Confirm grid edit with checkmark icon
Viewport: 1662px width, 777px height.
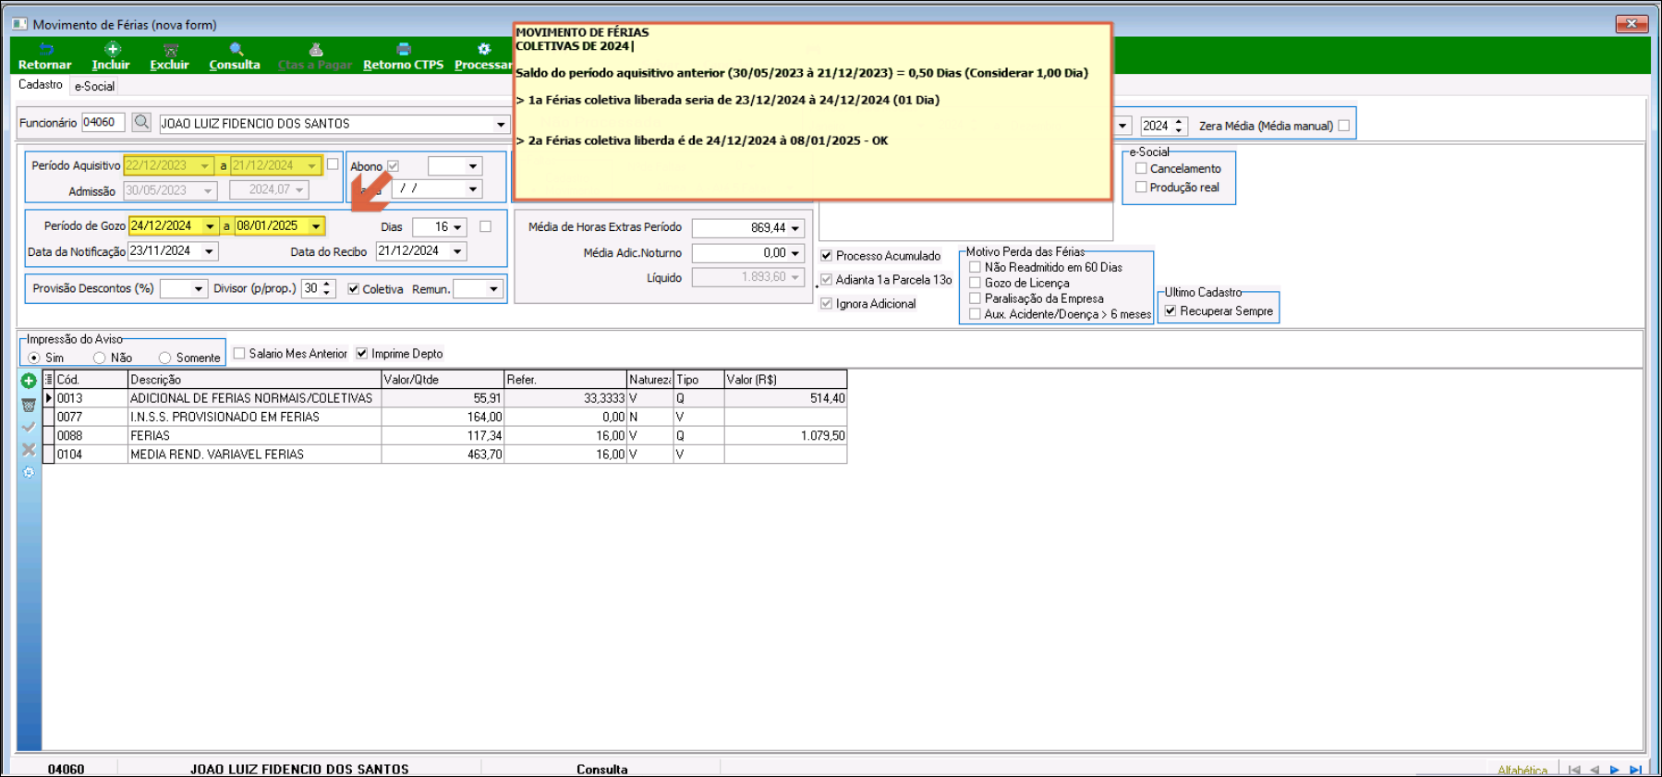pos(29,427)
